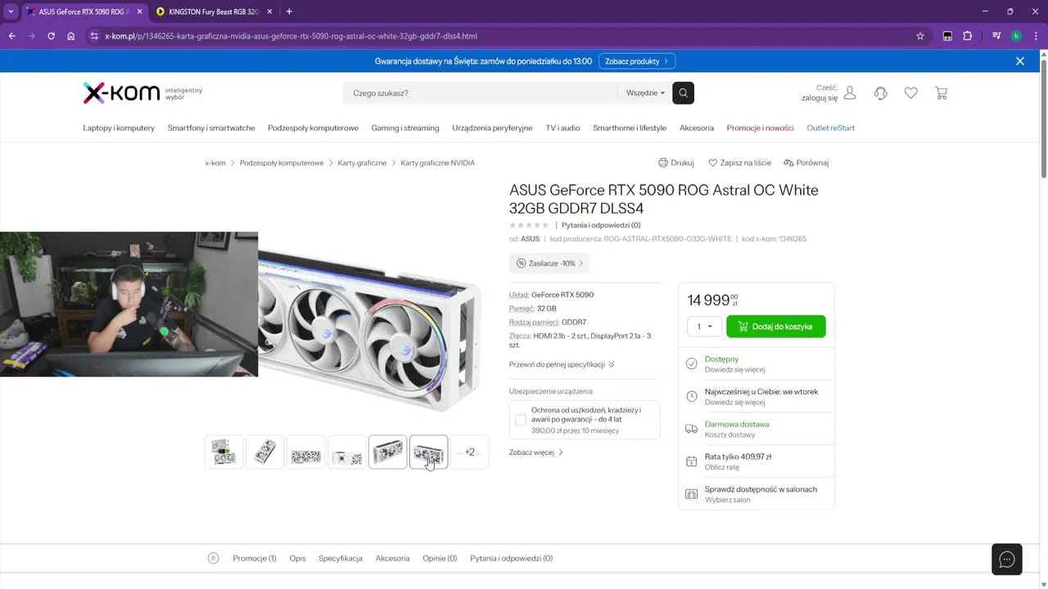
Task: Open the Wszędzie search category dropdown
Action: [645, 93]
